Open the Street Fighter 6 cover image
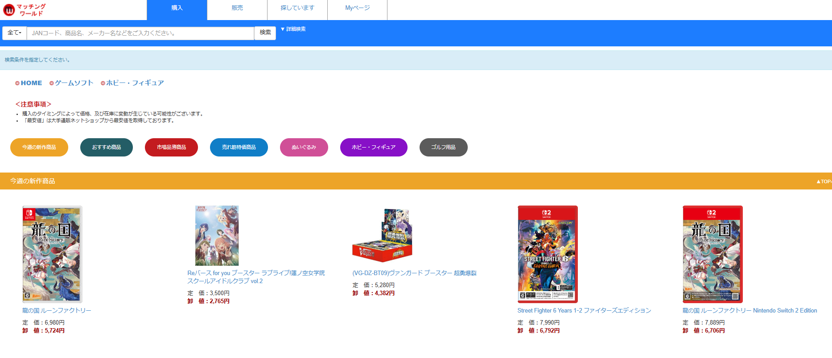Image resolution: width=832 pixels, height=358 pixels. pyautogui.click(x=548, y=254)
